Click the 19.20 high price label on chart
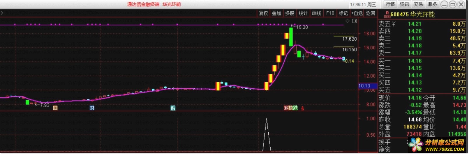The height and width of the screenshot is (154, 469). 302,27
